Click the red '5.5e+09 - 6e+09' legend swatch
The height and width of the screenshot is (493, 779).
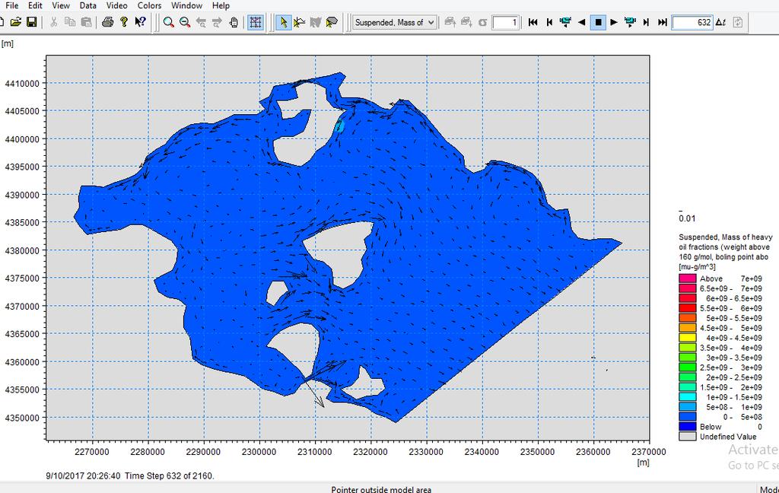click(687, 308)
